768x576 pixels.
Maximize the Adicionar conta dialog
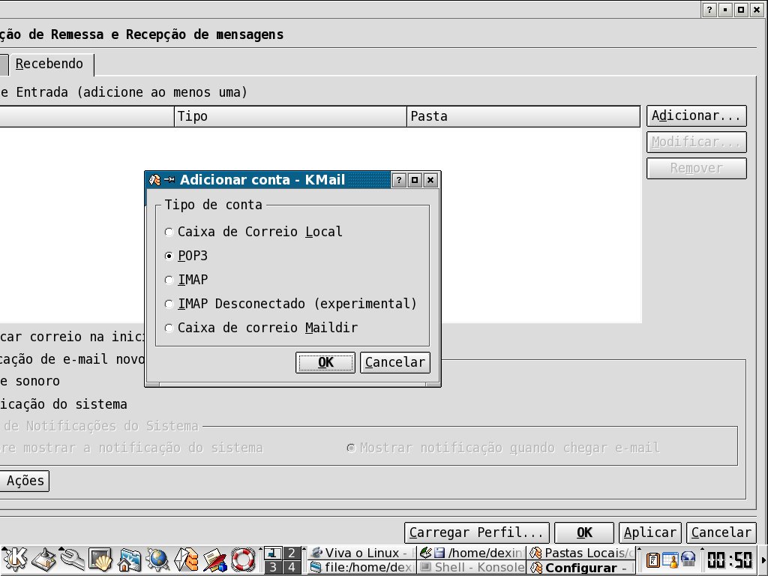click(415, 180)
